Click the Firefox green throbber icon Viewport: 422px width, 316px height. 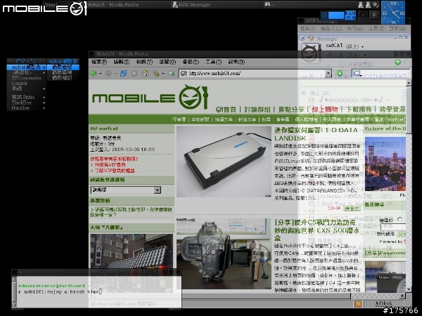tap(398, 62)
